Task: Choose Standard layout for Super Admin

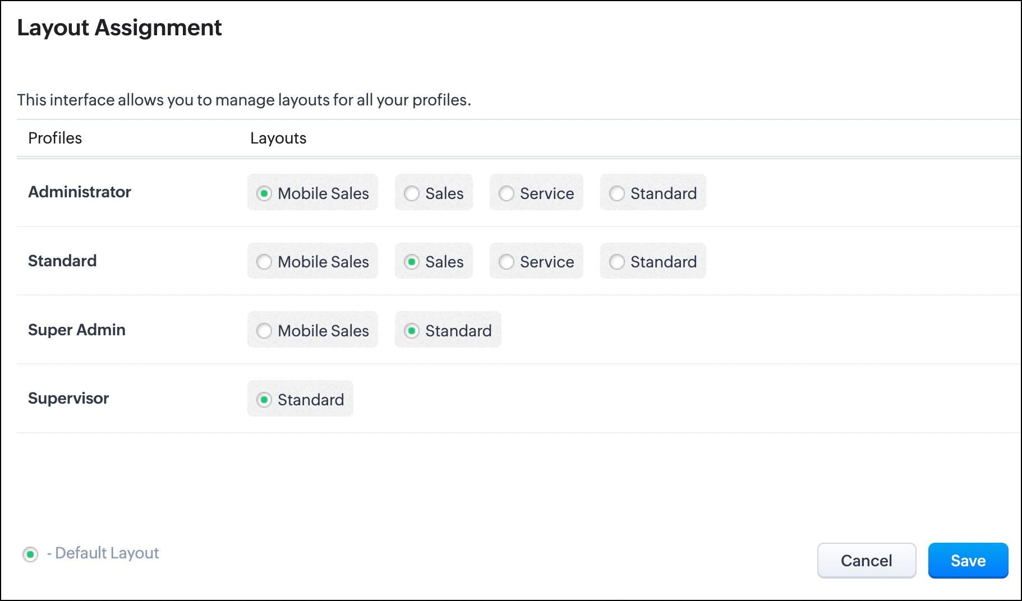Action: [x=412, y=331]
